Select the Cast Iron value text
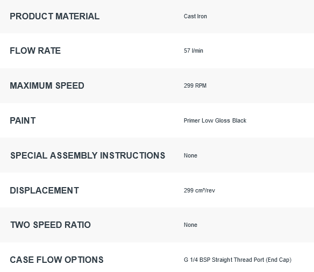Image resolution: width=314 pixels, height=272 pixels. [195, 16]
